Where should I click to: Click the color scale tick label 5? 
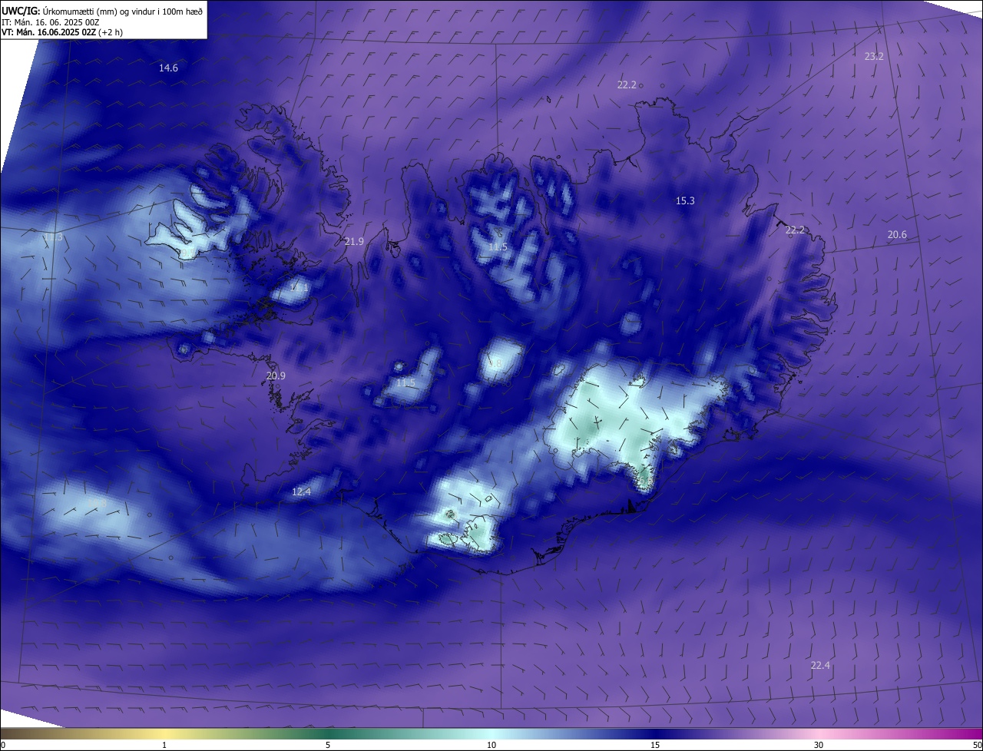(x=328, y=745)
